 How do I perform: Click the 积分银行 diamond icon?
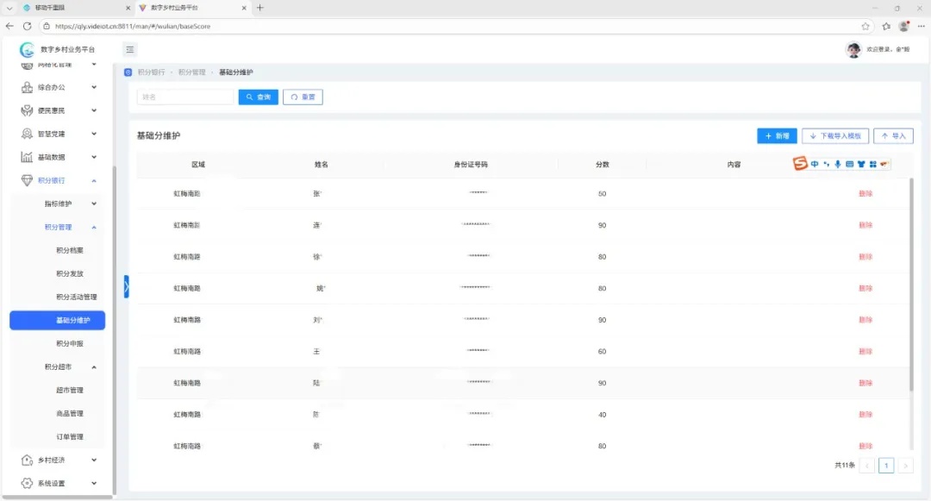(27, 180)
